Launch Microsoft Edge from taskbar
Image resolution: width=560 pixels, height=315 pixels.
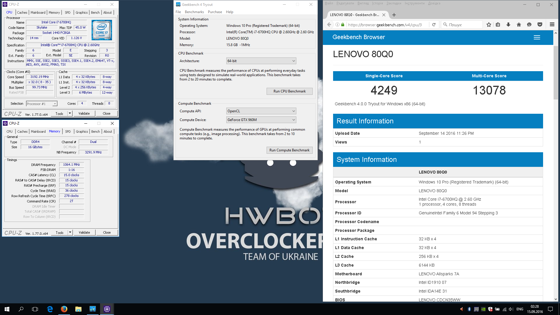click(x=50, y=309)
